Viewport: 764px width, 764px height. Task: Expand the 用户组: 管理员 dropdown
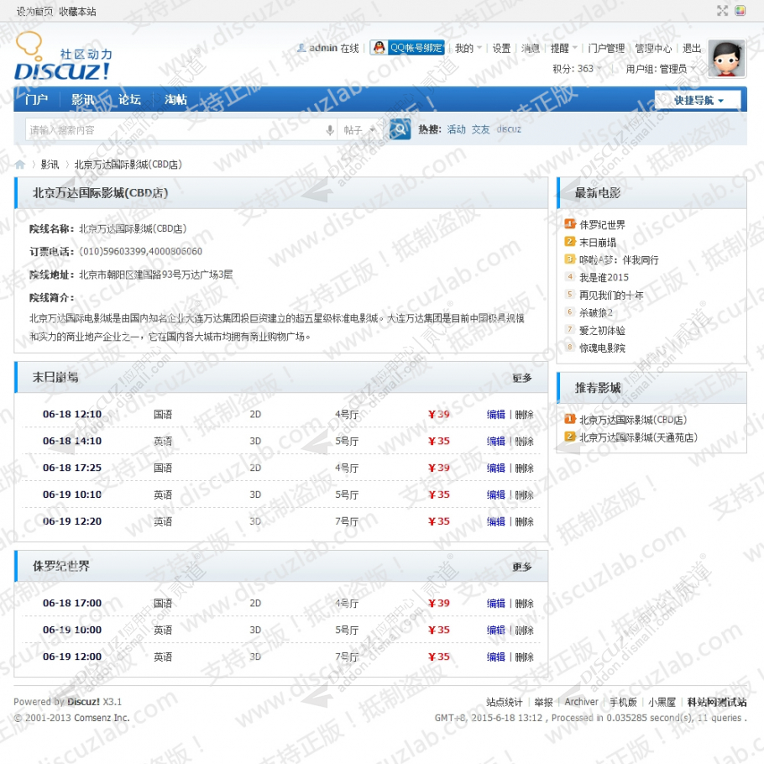click(660, 69)
